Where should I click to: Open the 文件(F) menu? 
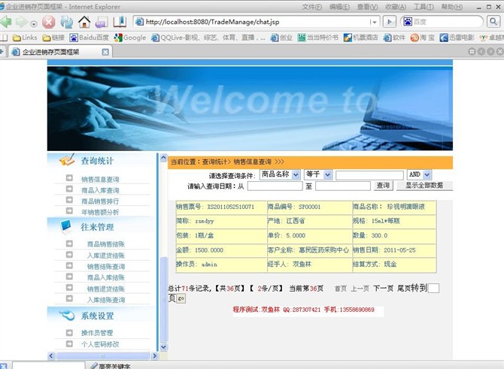[311, 7]
